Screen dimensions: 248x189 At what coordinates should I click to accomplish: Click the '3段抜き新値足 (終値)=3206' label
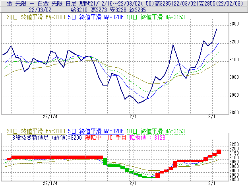[x=47, y=137]
